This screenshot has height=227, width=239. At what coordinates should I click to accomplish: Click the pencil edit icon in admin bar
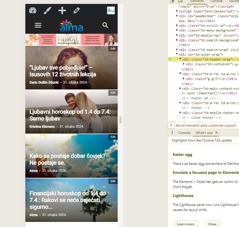[x=77, y=10]
